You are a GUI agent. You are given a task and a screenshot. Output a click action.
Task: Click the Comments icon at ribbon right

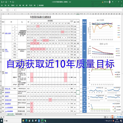pyautogui.click(x=121, y=6)
